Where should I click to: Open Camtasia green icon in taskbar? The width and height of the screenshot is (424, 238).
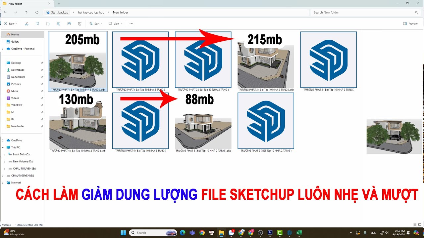[280, 233]
